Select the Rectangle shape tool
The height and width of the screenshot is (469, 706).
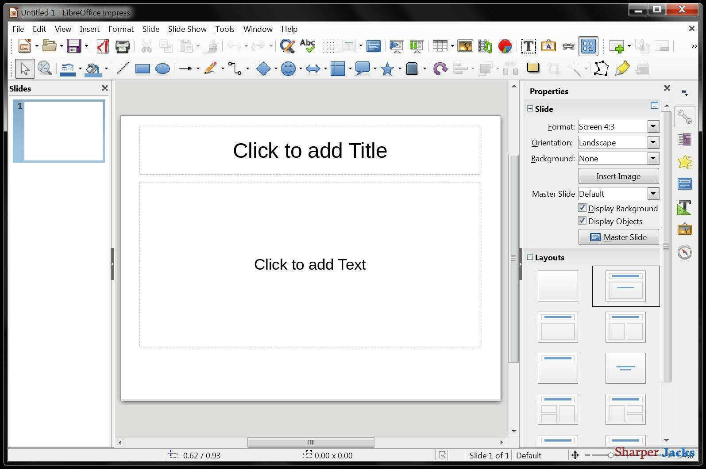[143, 69]
